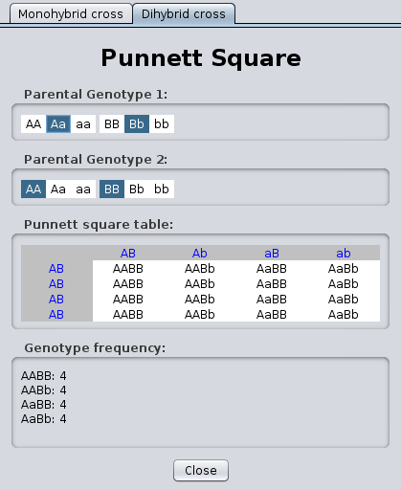Image resolution: width=401 pixels, height=490 pixels.
Task: Click the Ab column header
Action: (x=200, y=253)
